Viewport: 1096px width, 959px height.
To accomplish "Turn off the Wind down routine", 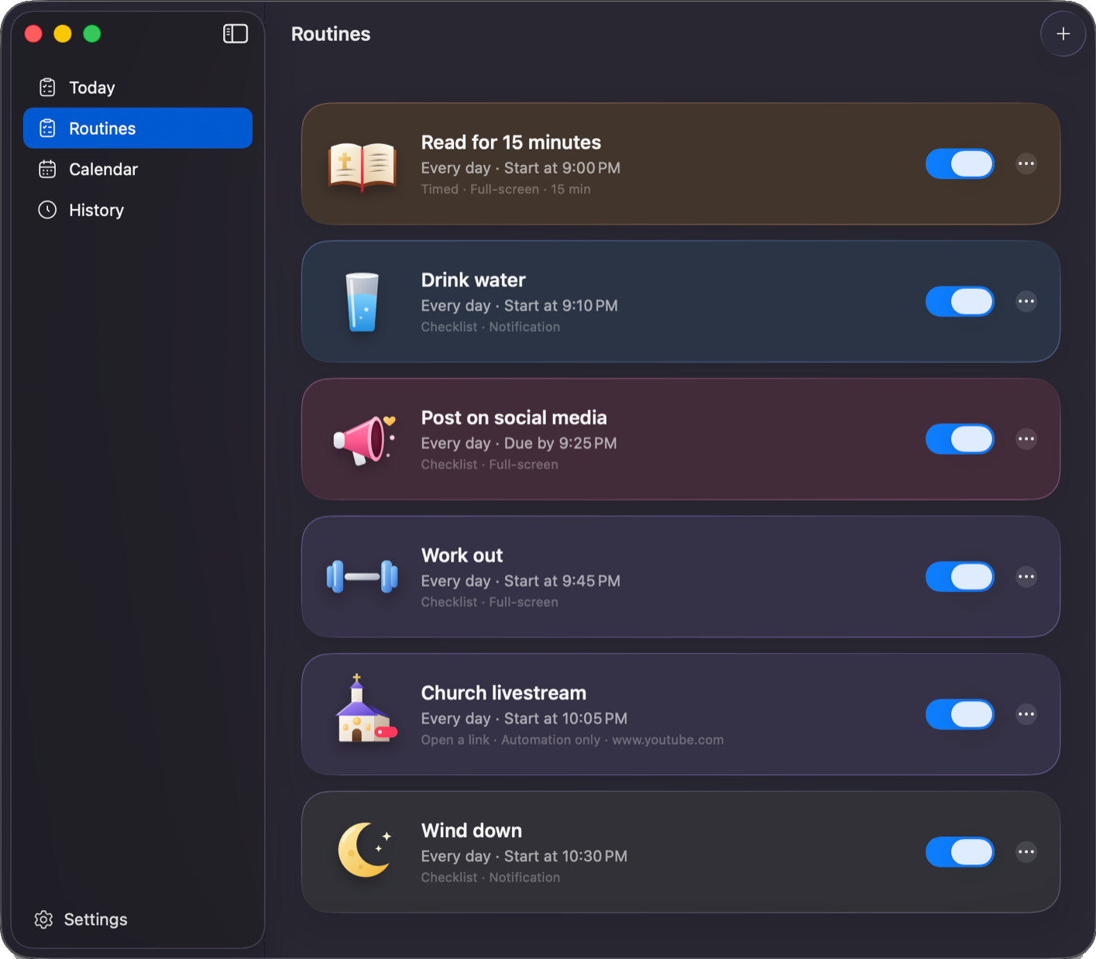I will (960, 852).
